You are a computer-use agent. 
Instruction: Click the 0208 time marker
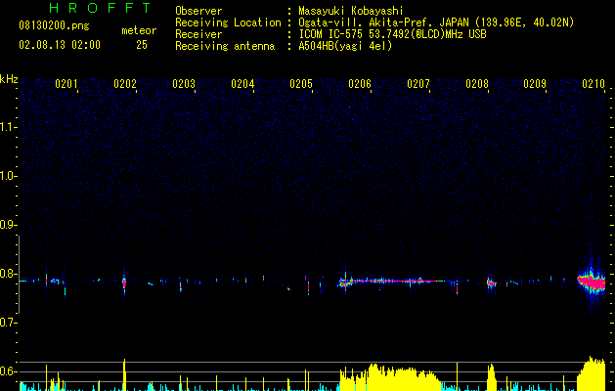click(477, 84)
